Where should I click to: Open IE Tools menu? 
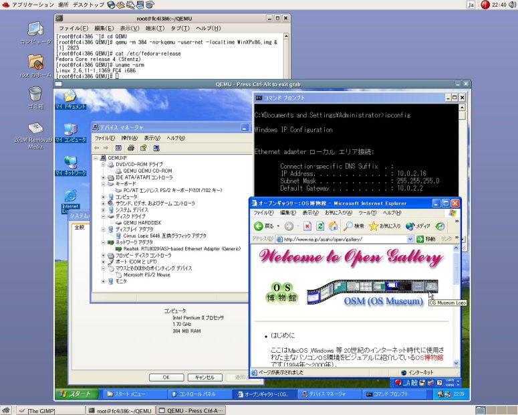click(368, 212)
